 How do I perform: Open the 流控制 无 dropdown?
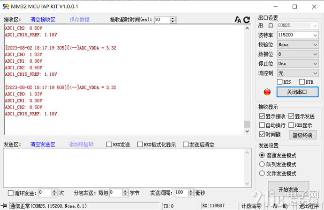[x=298, y=73]
